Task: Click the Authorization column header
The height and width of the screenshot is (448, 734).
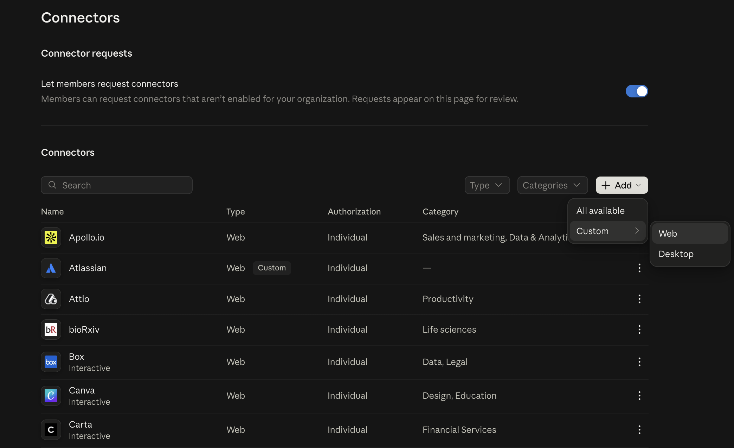Action: point(354,212)
